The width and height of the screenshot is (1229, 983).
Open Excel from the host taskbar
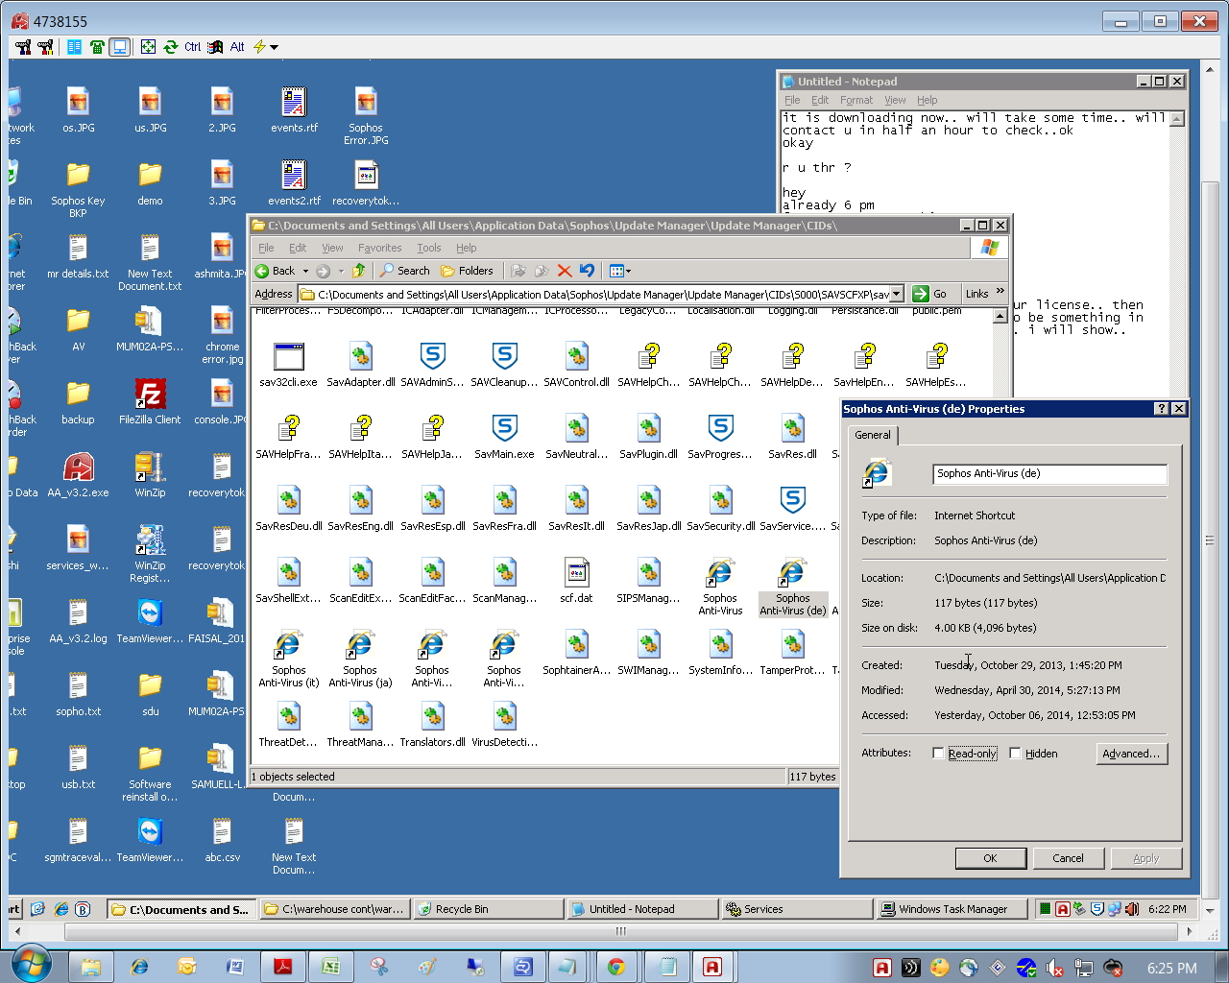pos(330,967)
